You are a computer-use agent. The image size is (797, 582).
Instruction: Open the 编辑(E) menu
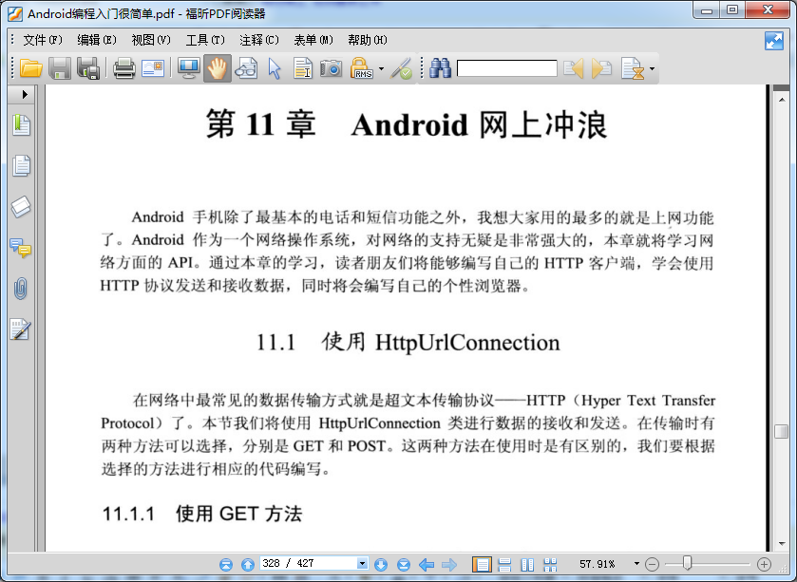pos(97,40)
